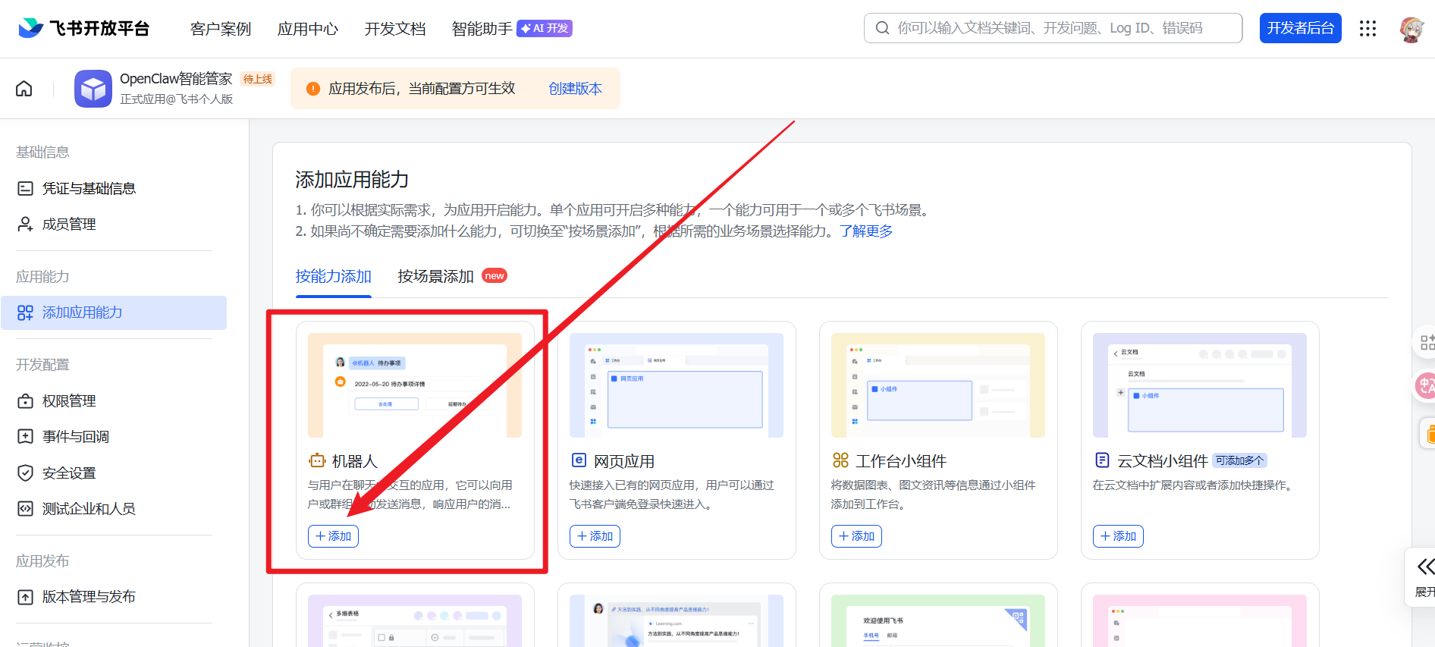Viewport: 1435px width, 647px height.
Task: Click the 添加应用能力 grid icon
Action: (25, 313)
